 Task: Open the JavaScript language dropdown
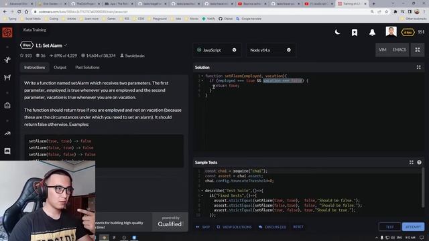click(217, 50)
